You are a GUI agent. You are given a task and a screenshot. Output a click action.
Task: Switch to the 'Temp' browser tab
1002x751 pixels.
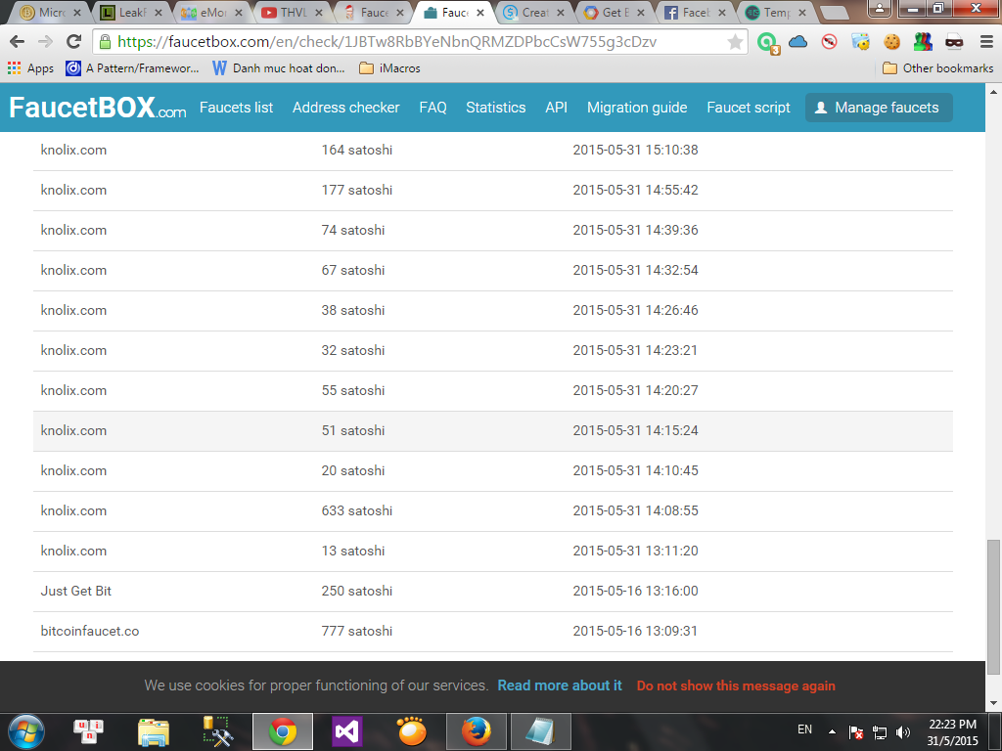[775, 12]
